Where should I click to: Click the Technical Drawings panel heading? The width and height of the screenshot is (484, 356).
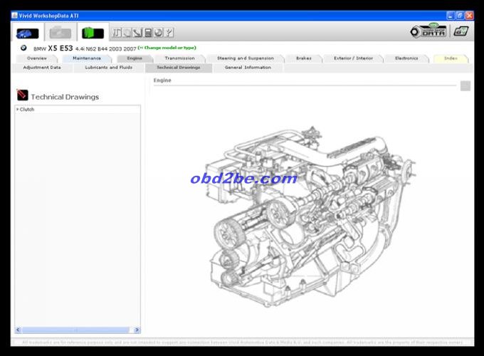pyautogui.click(x=65, y=97)
